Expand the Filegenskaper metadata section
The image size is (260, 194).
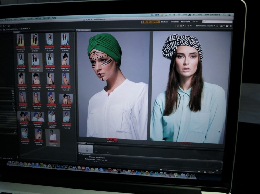pyautogui.click(x=80, y=154)
